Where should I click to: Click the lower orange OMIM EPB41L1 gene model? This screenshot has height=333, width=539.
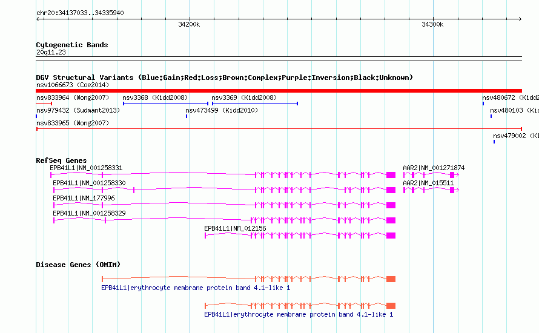click(300, 306)
